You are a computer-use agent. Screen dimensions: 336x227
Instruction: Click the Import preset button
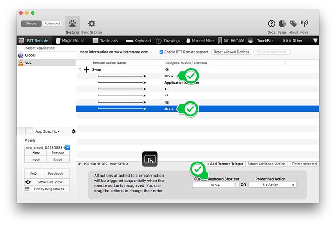36,159
